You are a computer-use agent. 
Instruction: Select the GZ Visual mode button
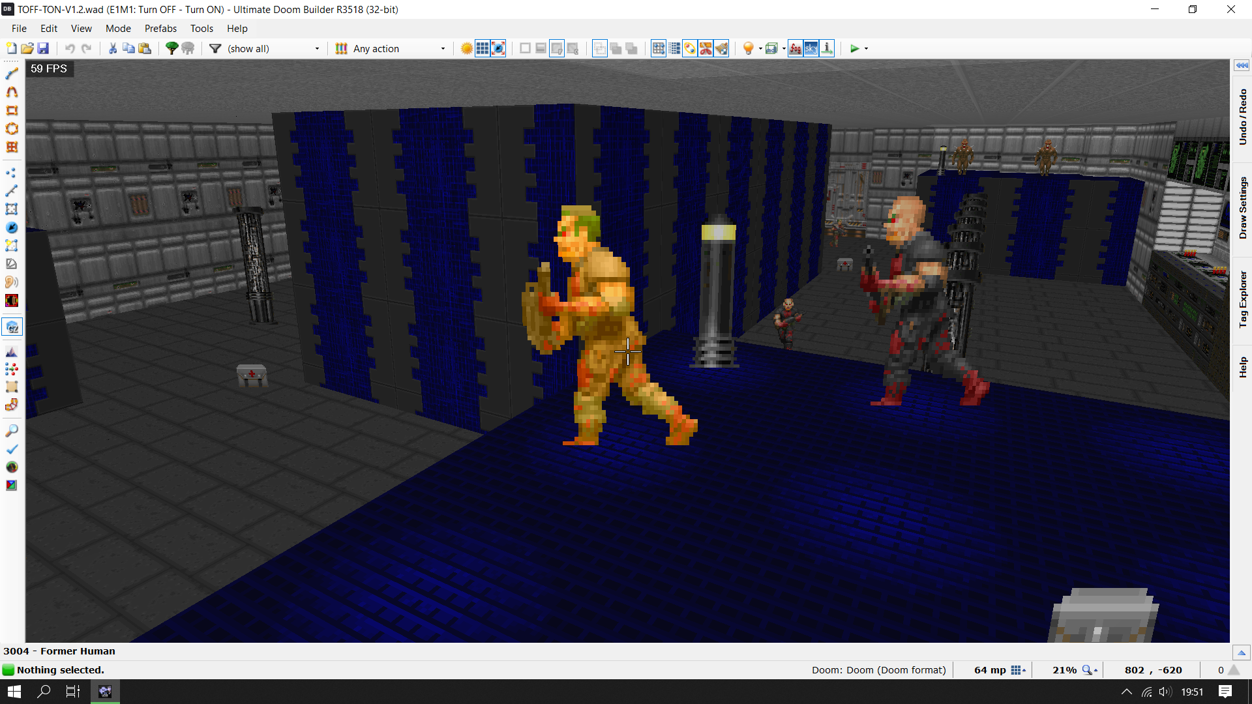(12, 327)
